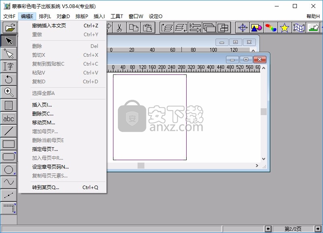
Task: Click the front document's scroll down arrow
Action: (264, 159)
